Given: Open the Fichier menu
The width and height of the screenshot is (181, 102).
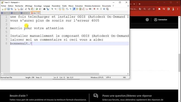Looking at the screenshot, I should point(4,6).
